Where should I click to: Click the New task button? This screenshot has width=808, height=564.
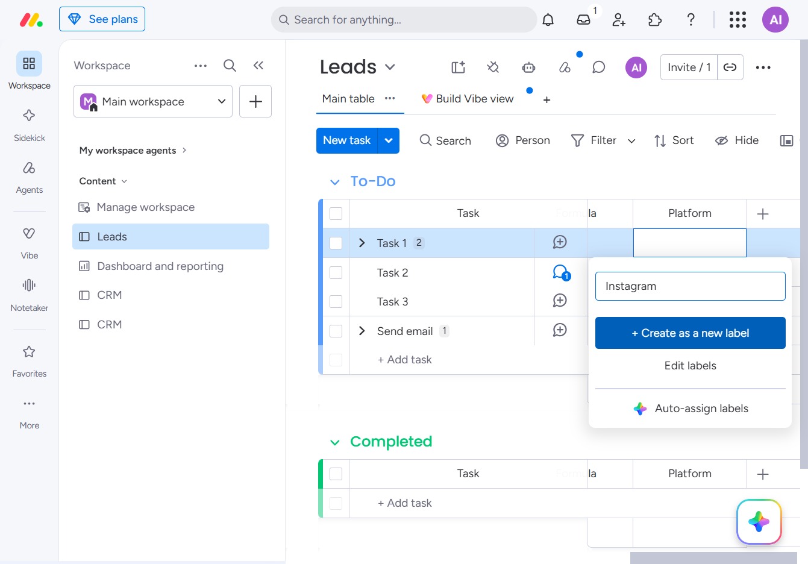[347, 140]
